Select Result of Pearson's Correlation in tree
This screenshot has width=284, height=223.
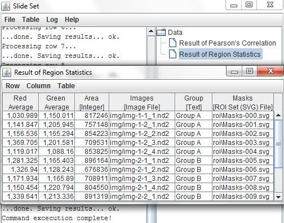pyautogui.click(x=228, y=43)
